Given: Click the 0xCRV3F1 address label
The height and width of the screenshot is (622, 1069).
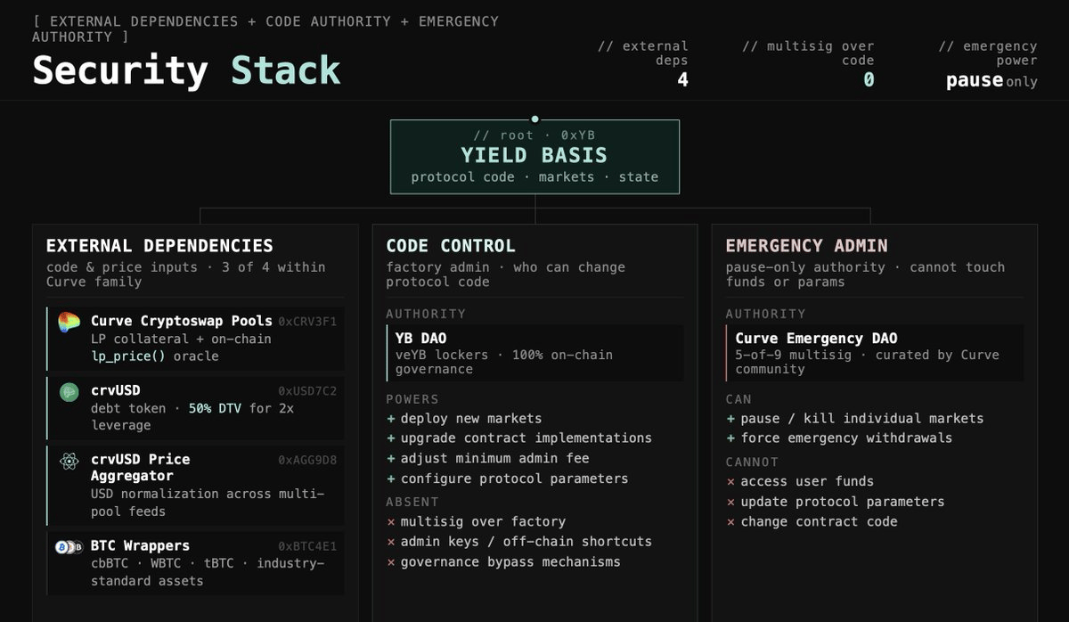Looking at the screenshot, I should (x=307, y=321).
